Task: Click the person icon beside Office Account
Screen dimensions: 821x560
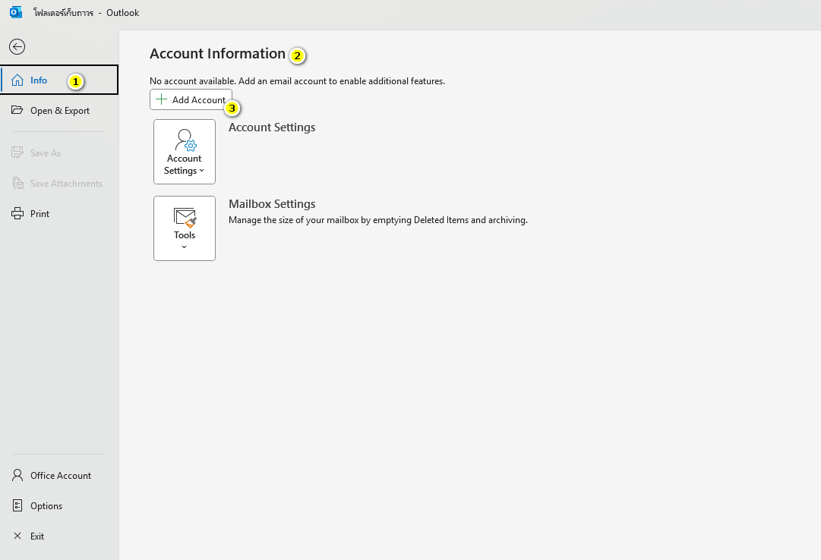Action: click(17, 476)
